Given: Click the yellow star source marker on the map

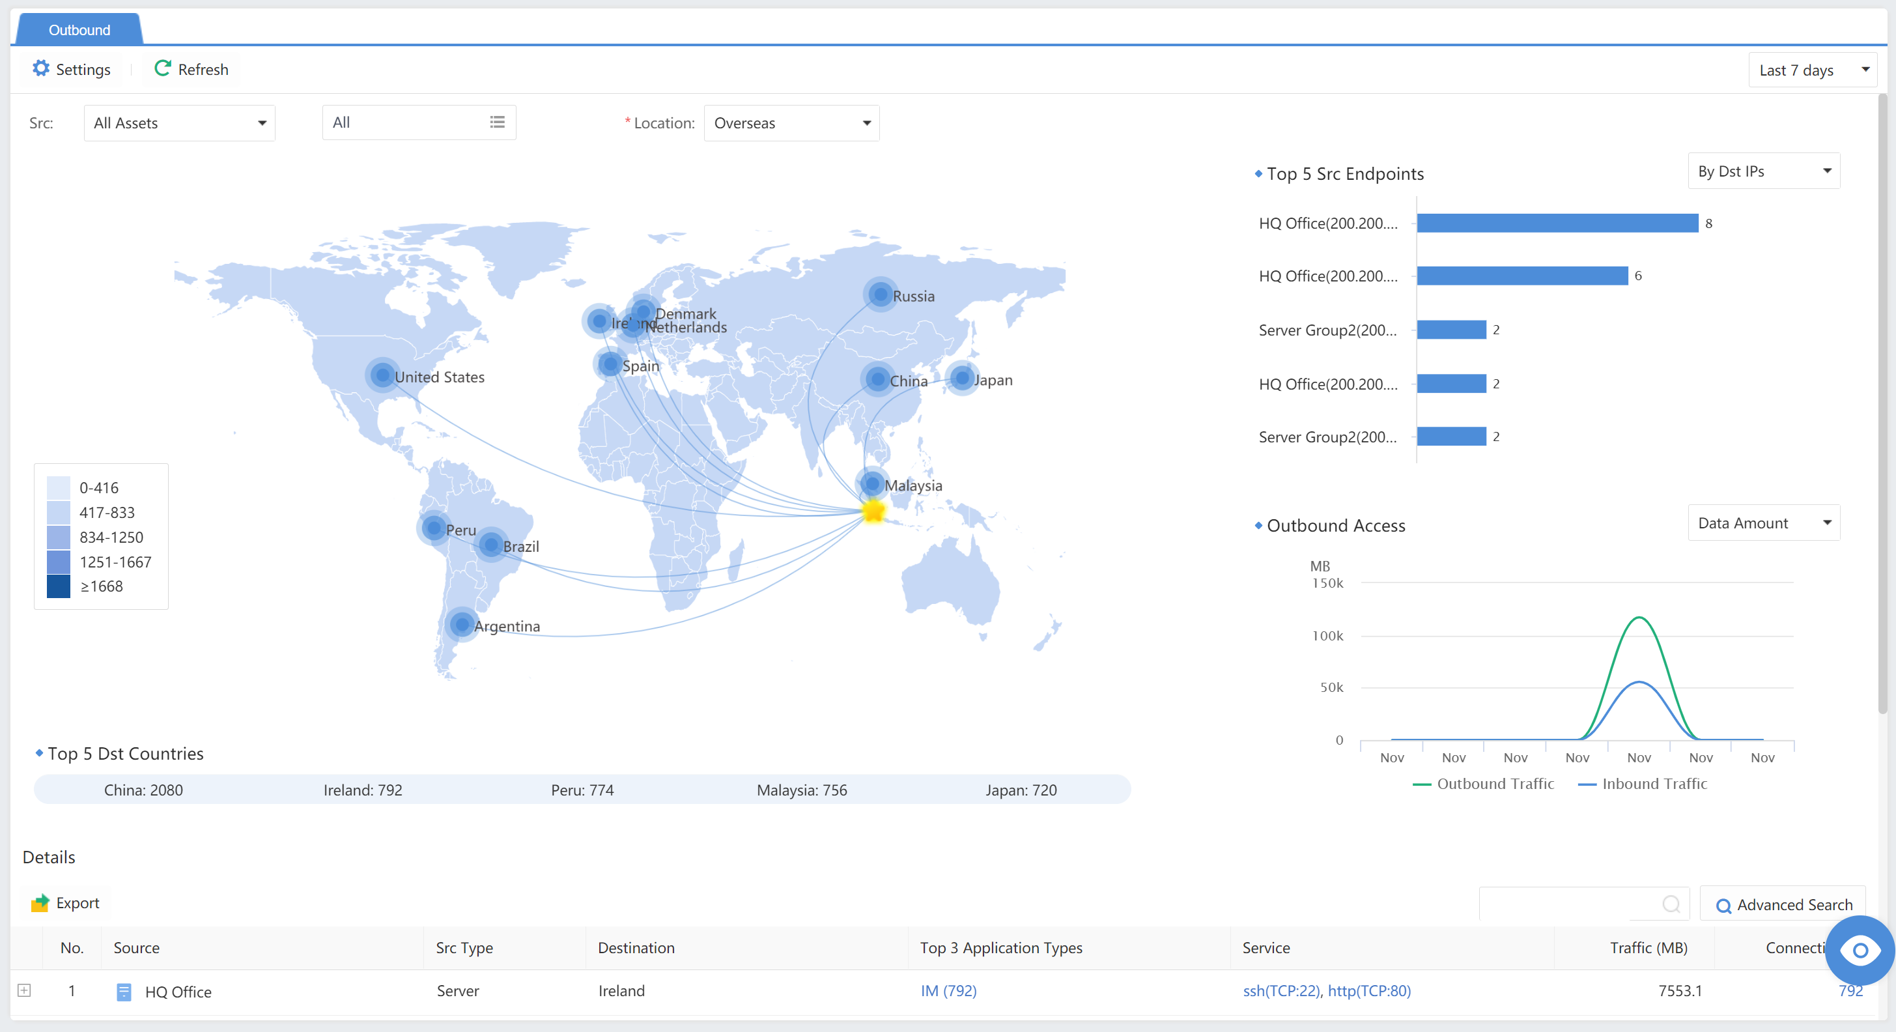Looking at the screenshot, I should pos(873,511).
